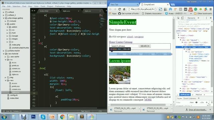Screen dimensions: 214x120
Task: Open the Chrome hamburger menu
Action: pos(211,9)
